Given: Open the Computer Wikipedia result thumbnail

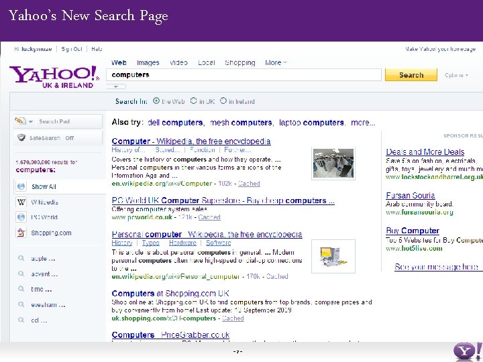Looking at the screenshot, I should [x=333, y=164].
